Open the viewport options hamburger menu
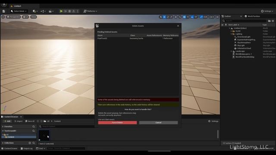 point(3,17)
